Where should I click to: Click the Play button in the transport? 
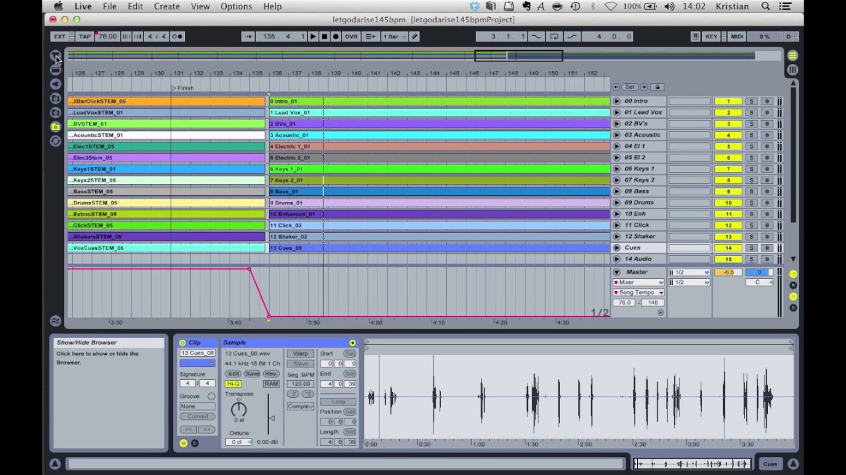coord(313,37)
